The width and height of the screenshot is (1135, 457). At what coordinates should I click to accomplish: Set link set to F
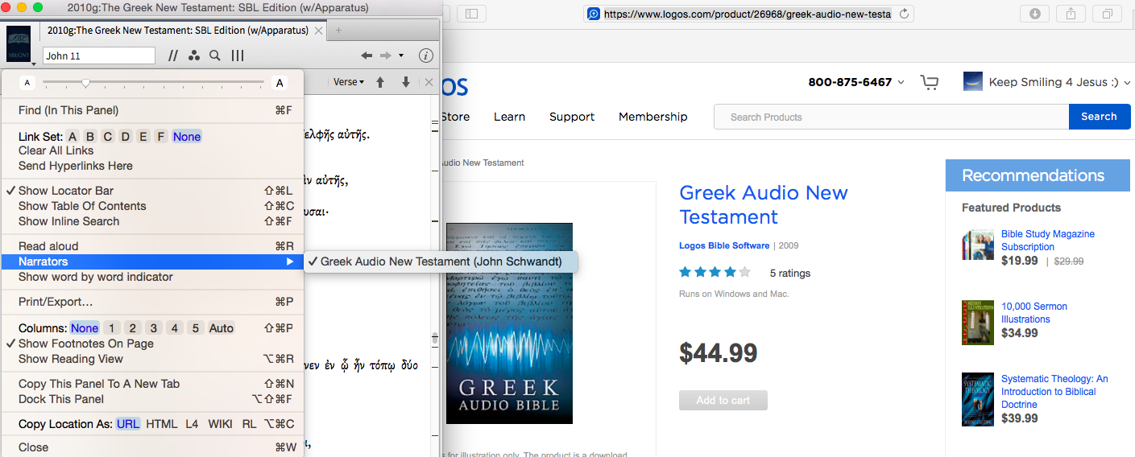point(161,137)
